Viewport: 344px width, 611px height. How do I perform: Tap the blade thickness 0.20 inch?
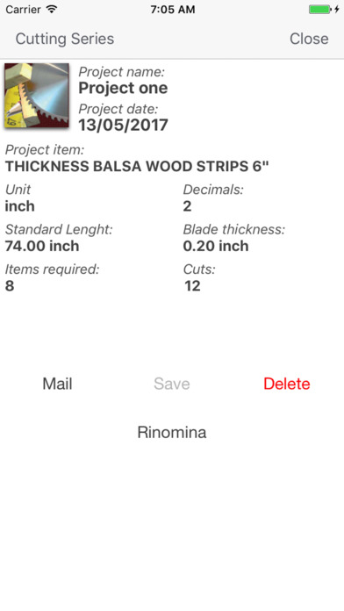216,246
